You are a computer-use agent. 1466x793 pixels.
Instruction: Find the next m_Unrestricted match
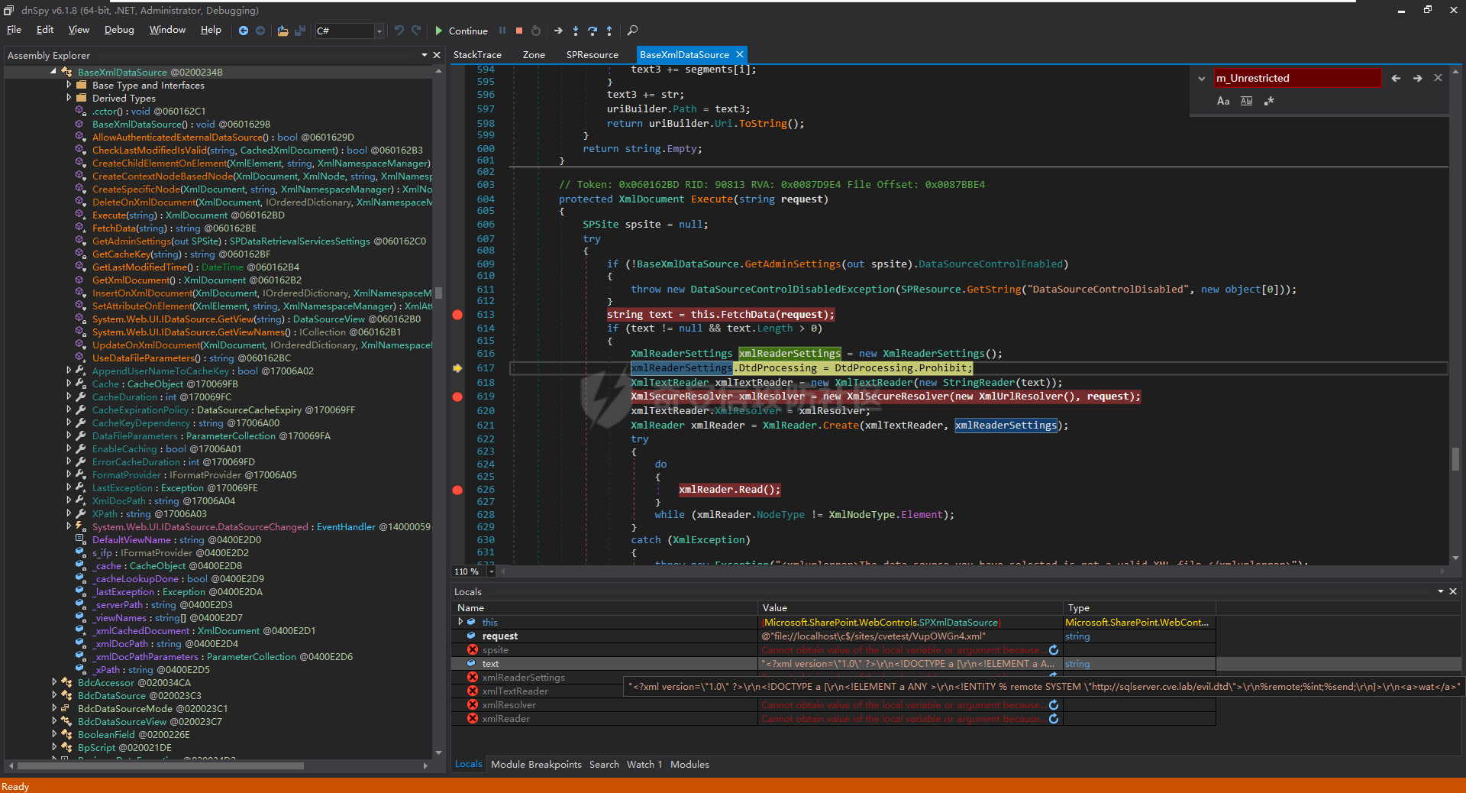(x=1417, y=78)
